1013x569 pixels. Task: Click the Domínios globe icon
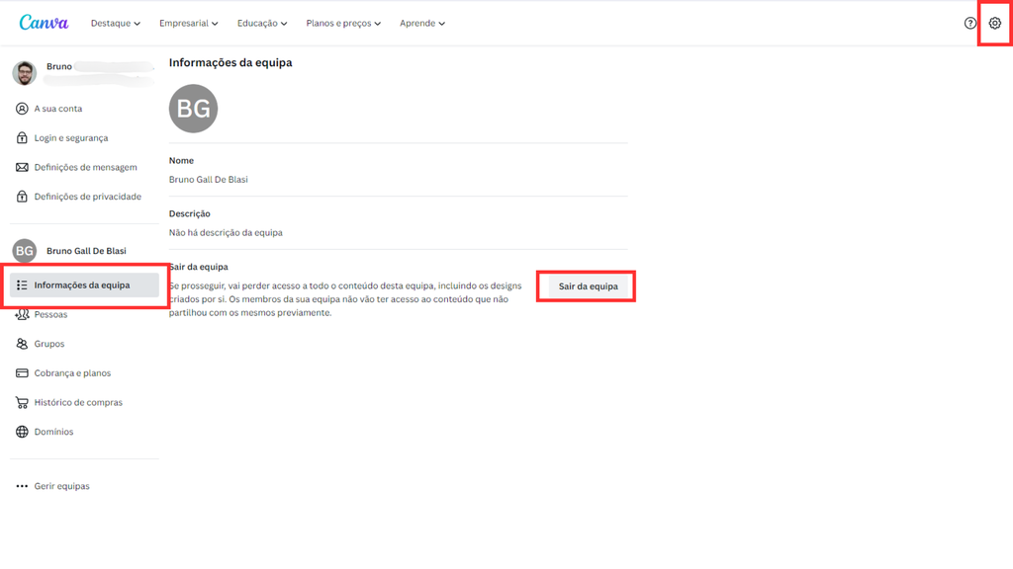22,432
